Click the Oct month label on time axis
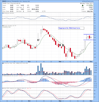 point(29,61)
